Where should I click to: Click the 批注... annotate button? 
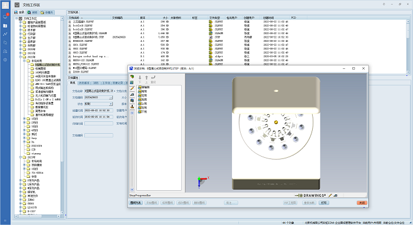(231, 203)
